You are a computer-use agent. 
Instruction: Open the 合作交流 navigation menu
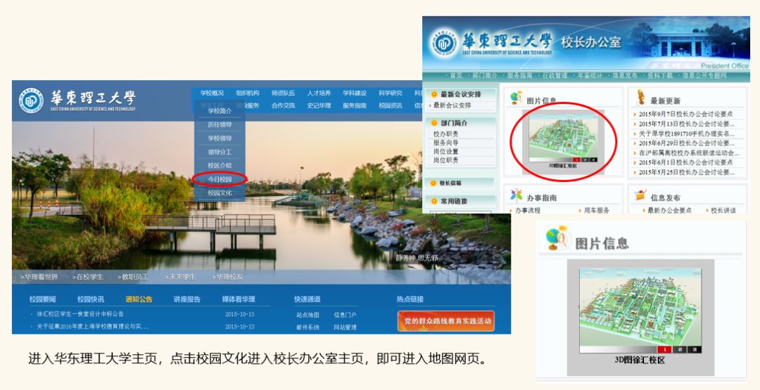pyautogui.click(x=283, y=105)
